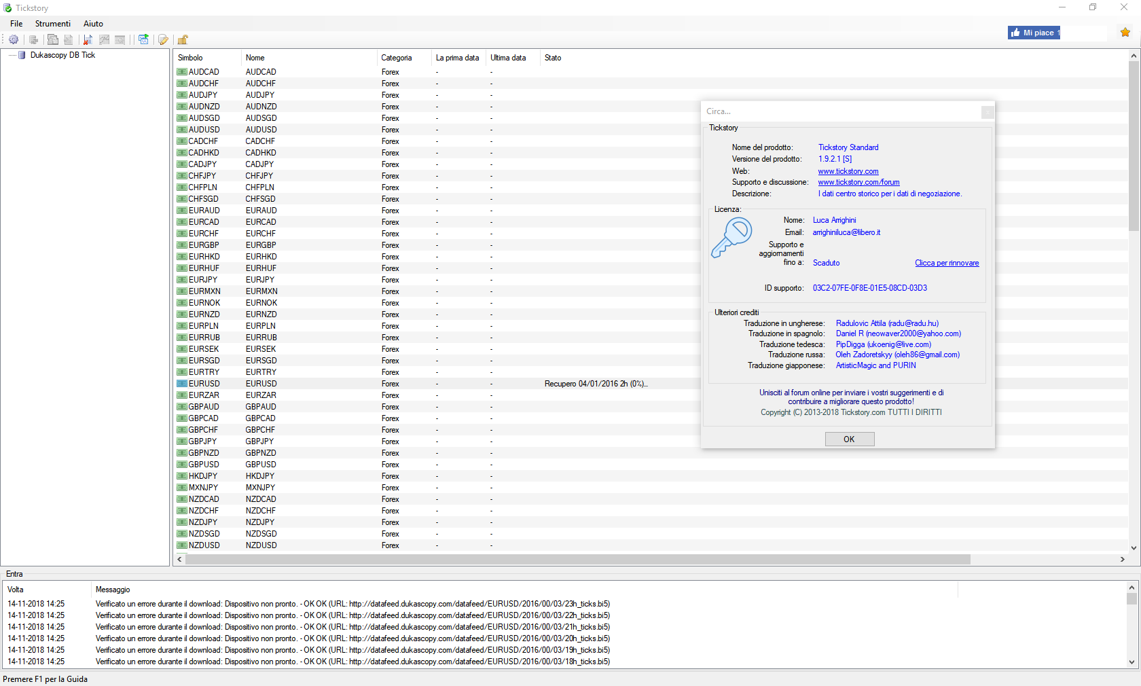Select the EURUSD row recovery status text
The height and width of the screenshot is (686, 1141).
pyautogui.click(x=596, y=384)
